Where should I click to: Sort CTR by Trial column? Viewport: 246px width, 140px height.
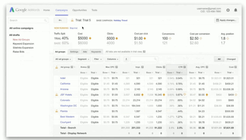tap(179, 72)
